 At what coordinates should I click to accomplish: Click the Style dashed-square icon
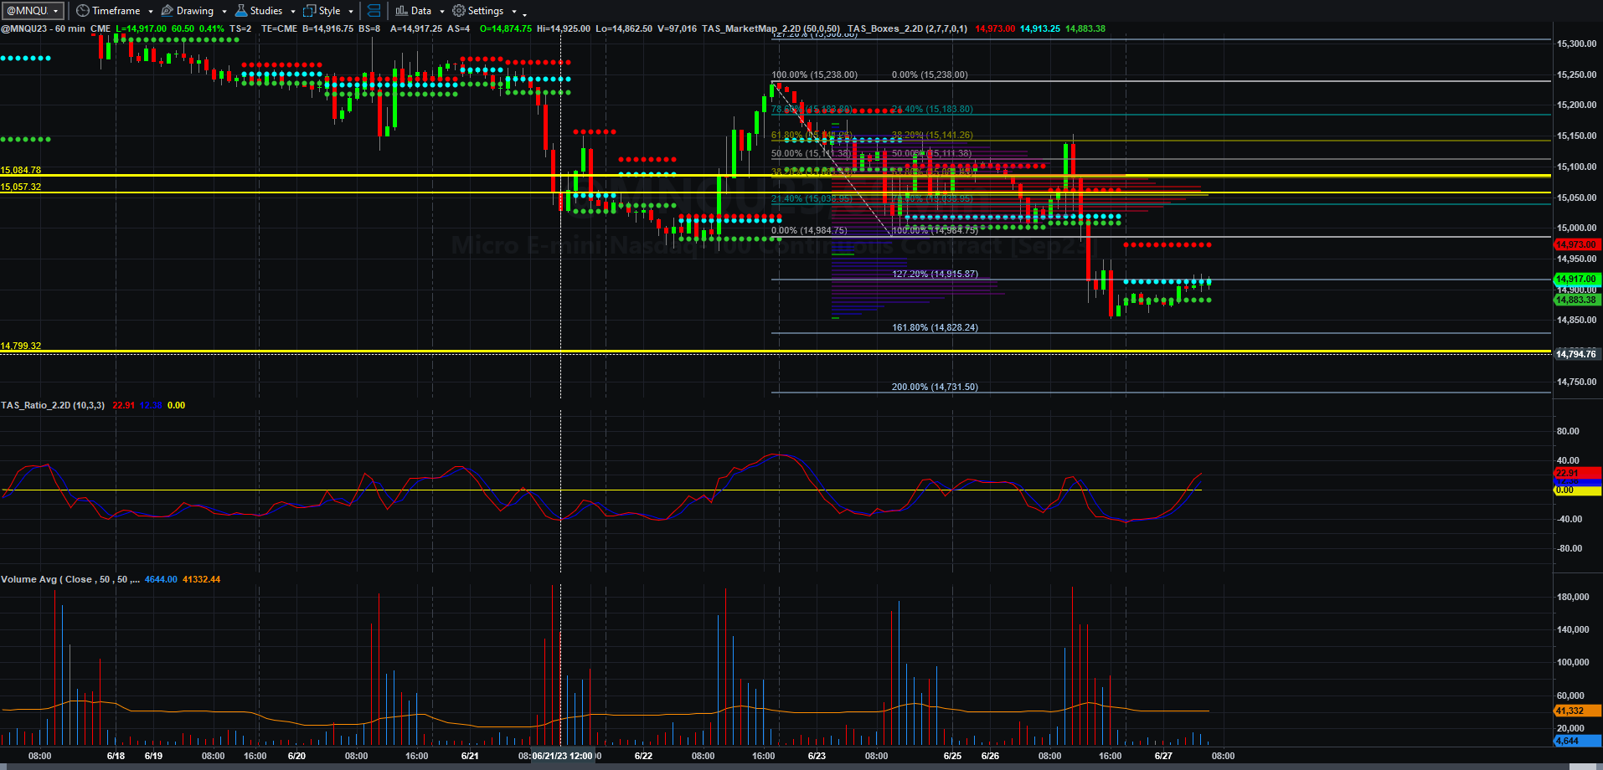310,11
